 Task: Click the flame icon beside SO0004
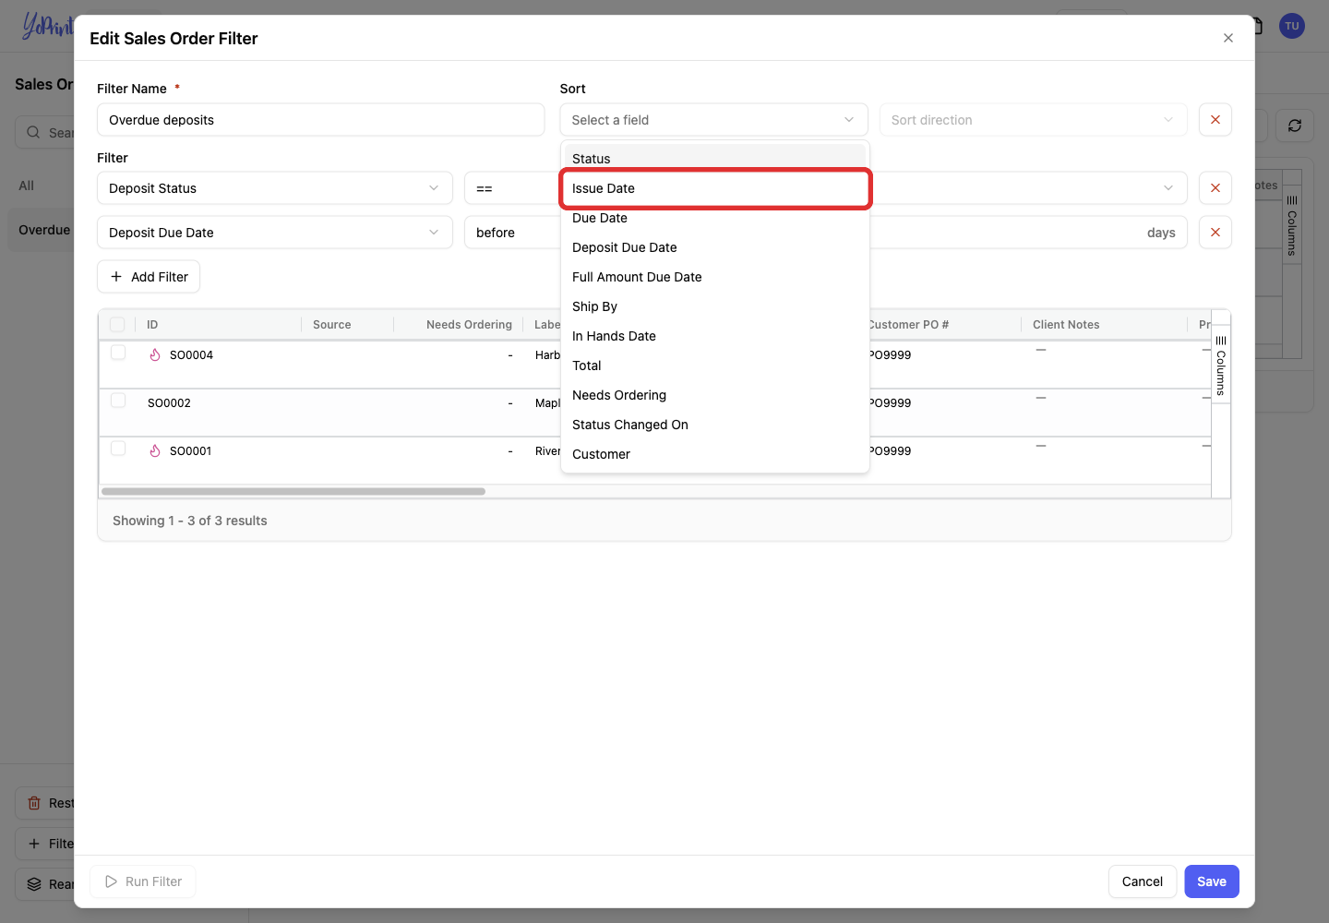pyautogui.click(x=155, y=354)
